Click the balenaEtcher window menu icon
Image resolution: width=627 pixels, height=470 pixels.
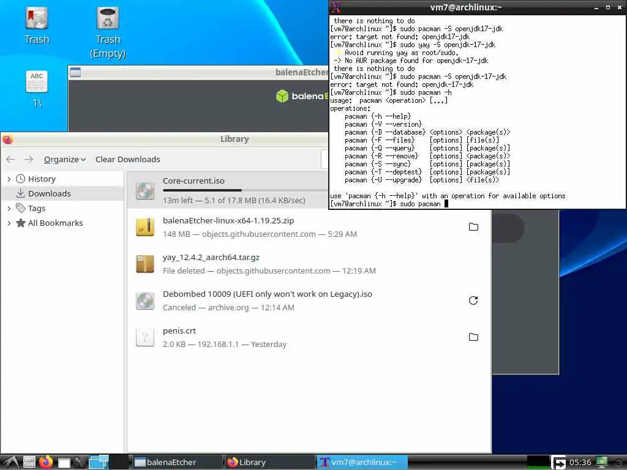(75, 72)
